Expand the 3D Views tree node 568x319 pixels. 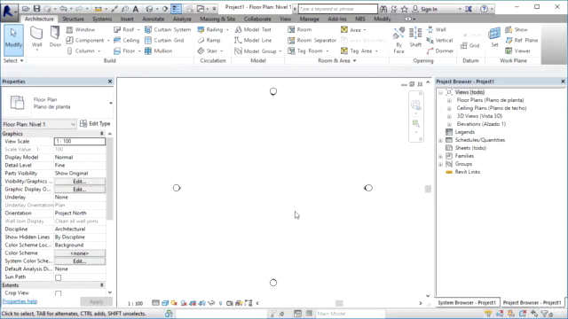(x=449, y=116)
